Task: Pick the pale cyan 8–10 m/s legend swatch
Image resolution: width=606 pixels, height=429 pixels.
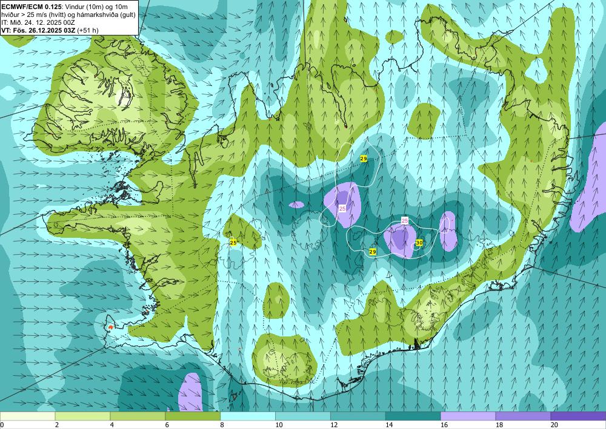Action: point(248,416)
